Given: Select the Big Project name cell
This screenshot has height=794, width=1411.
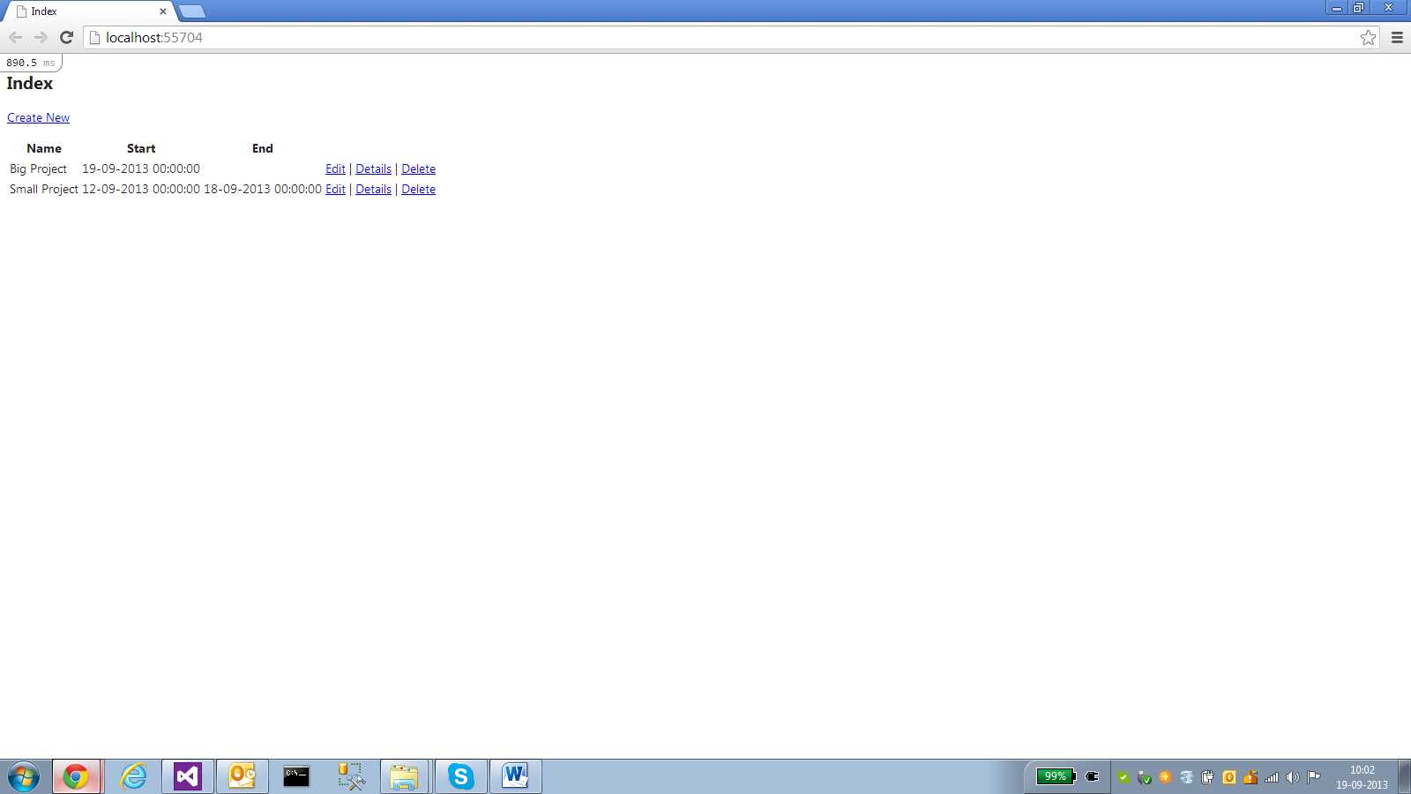Looking at the screenshot, I should pyautogui.click(x=38, y=169).
